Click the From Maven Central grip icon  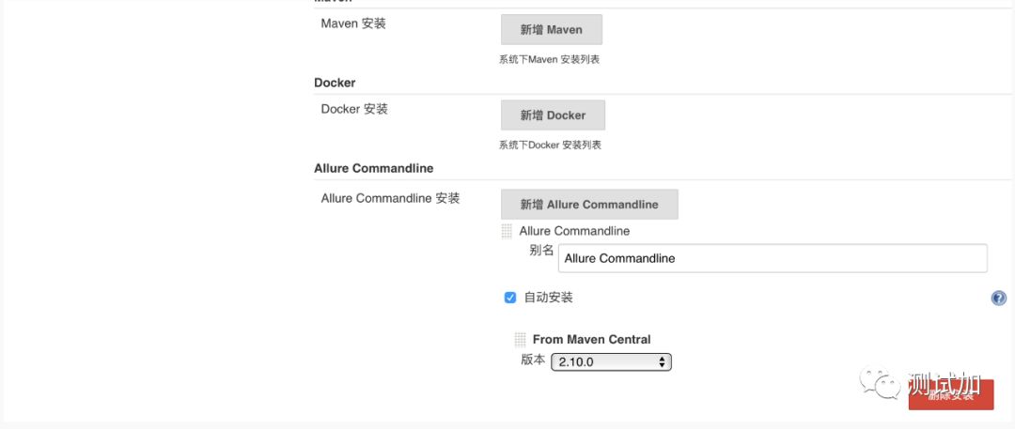point(520,340)
